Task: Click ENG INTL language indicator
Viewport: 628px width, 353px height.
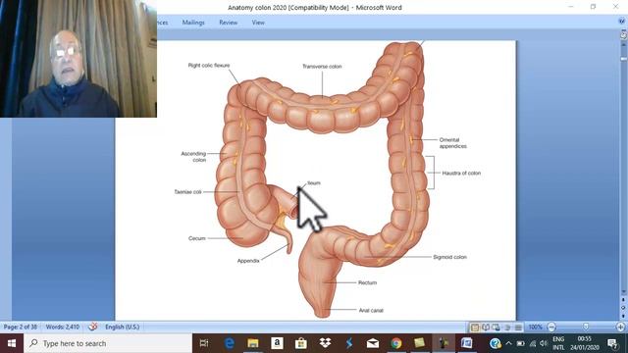Action: click(558, 343)
